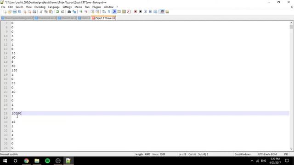This screenshot has width=294, height=165.
Task: Paste clipboard using the Paste icon
Action: pos(51,12)
